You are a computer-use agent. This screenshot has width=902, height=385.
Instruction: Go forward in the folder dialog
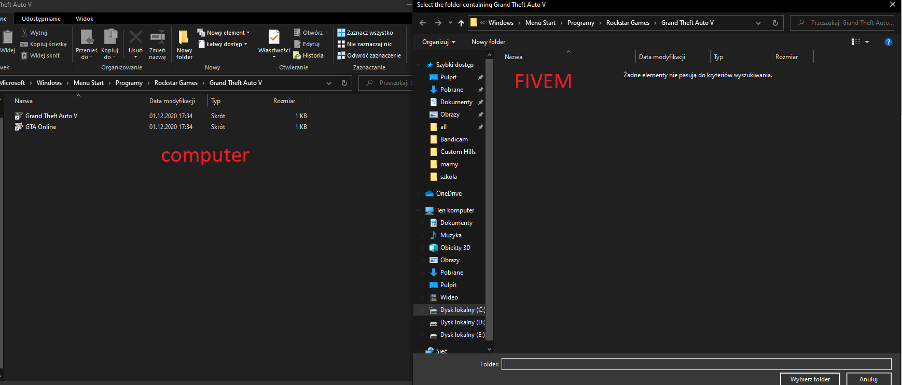[x=438, y=23]
